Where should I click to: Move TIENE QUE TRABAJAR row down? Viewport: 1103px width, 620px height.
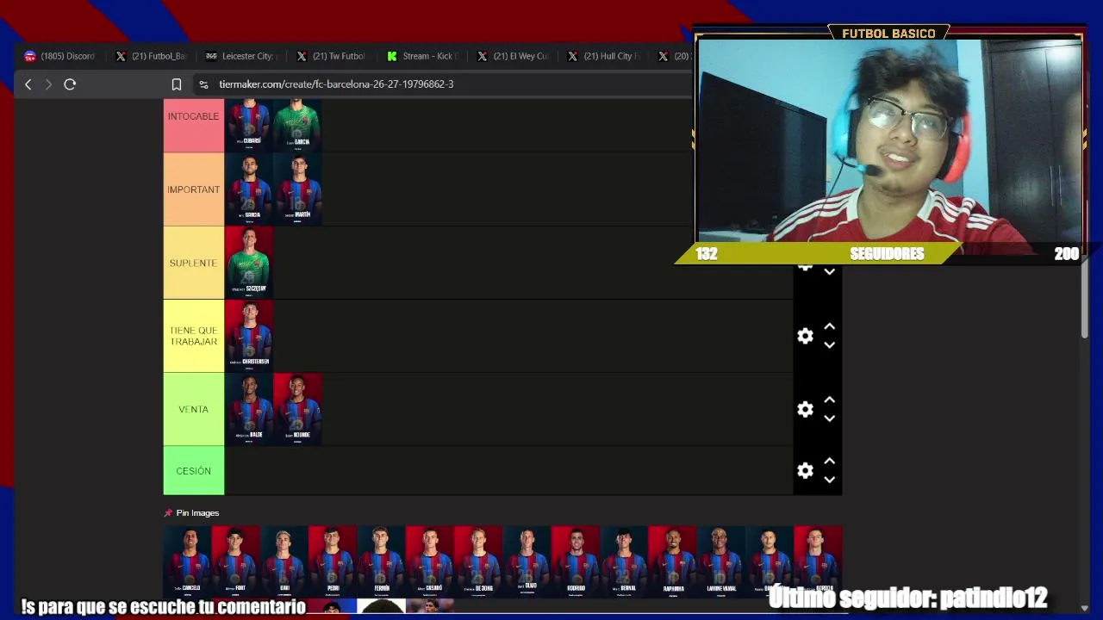pos(829,345)
